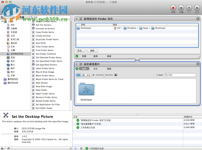The height and width of the screenshot is (150, 202).
Task: Select the 字体 category
Action: 11,76
